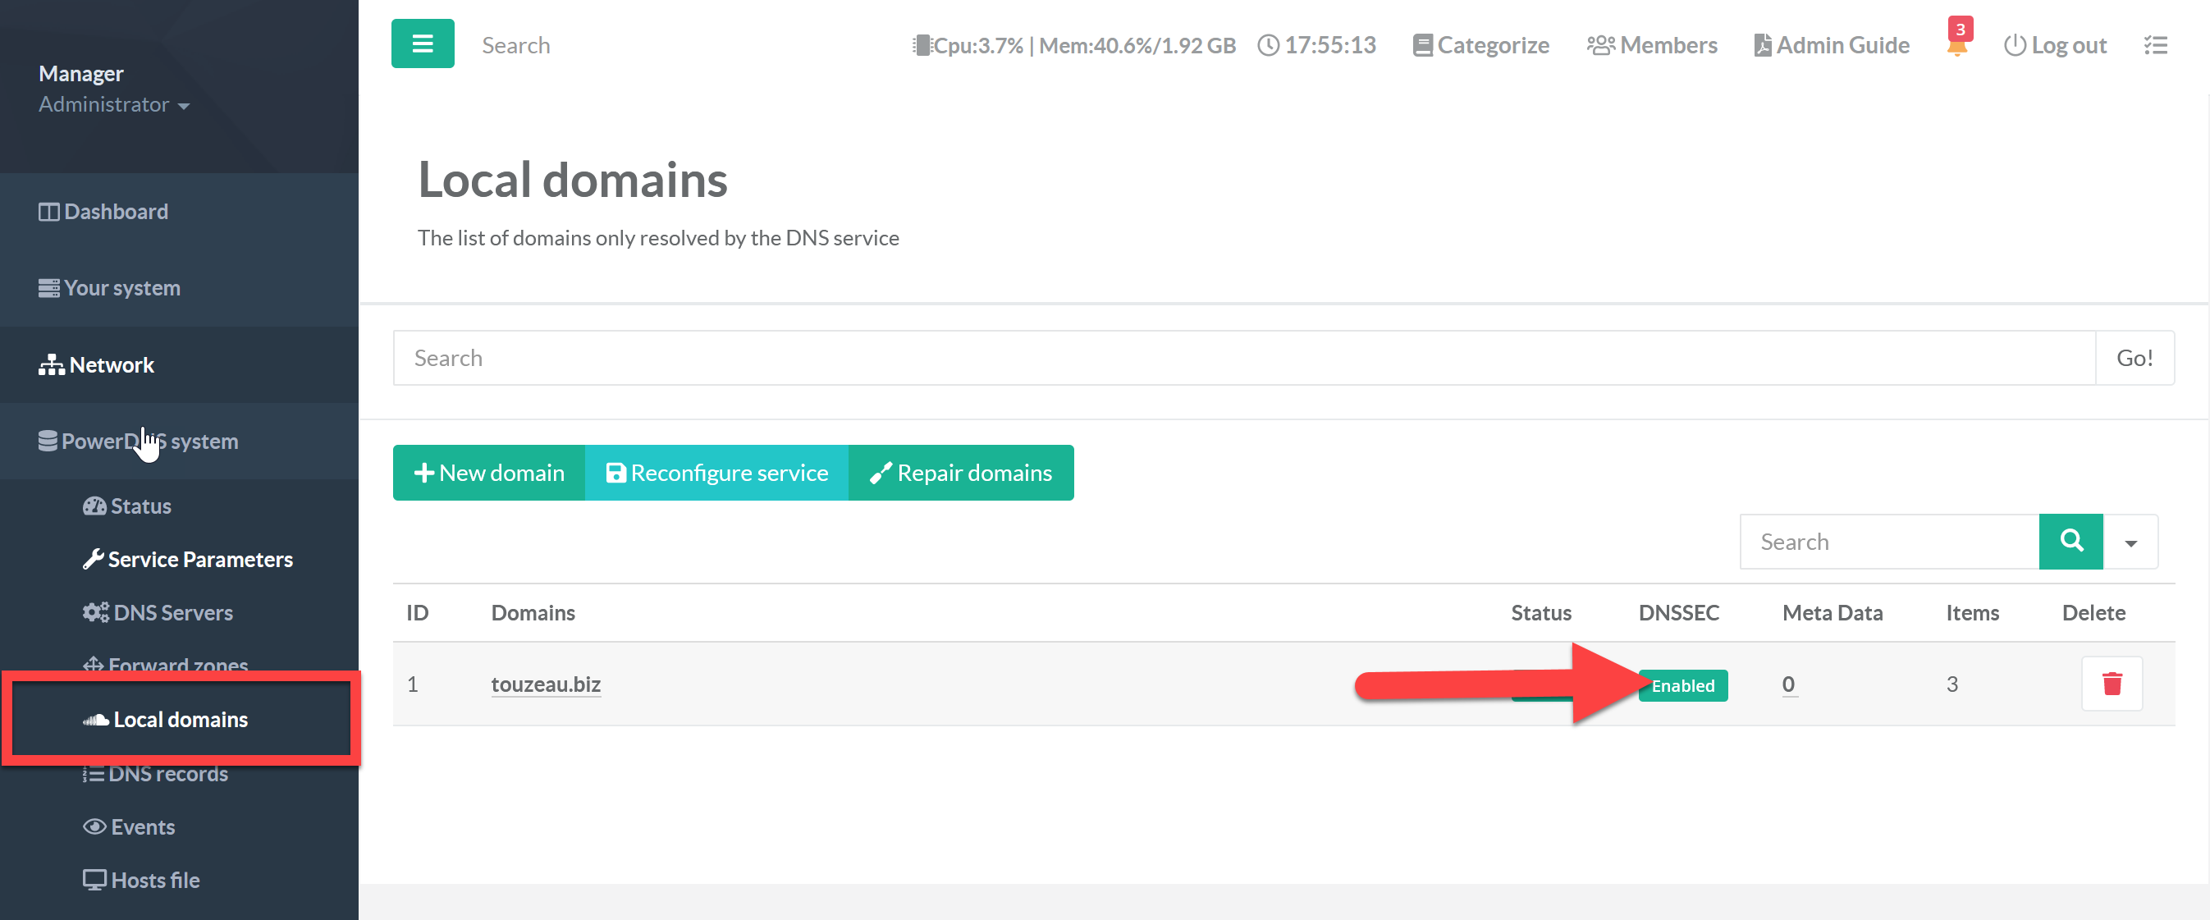Go to Dashboard in the sidebar
The height and width of the screenshot is (920, 2210).
coord(116,211)
